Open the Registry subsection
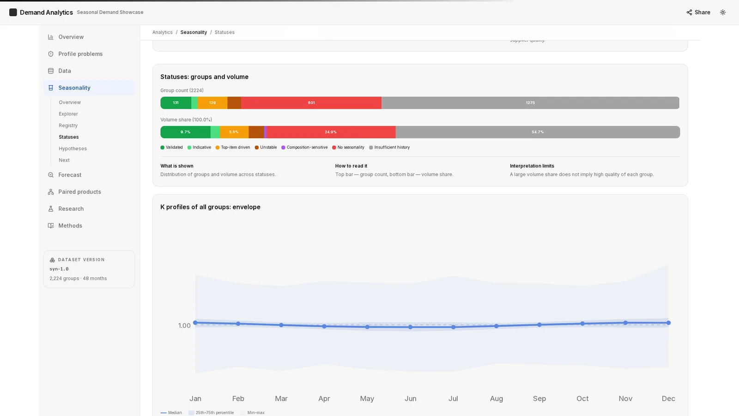Image resolution: width=739 pixels, height=416 pixels. [x=68, y=126]
